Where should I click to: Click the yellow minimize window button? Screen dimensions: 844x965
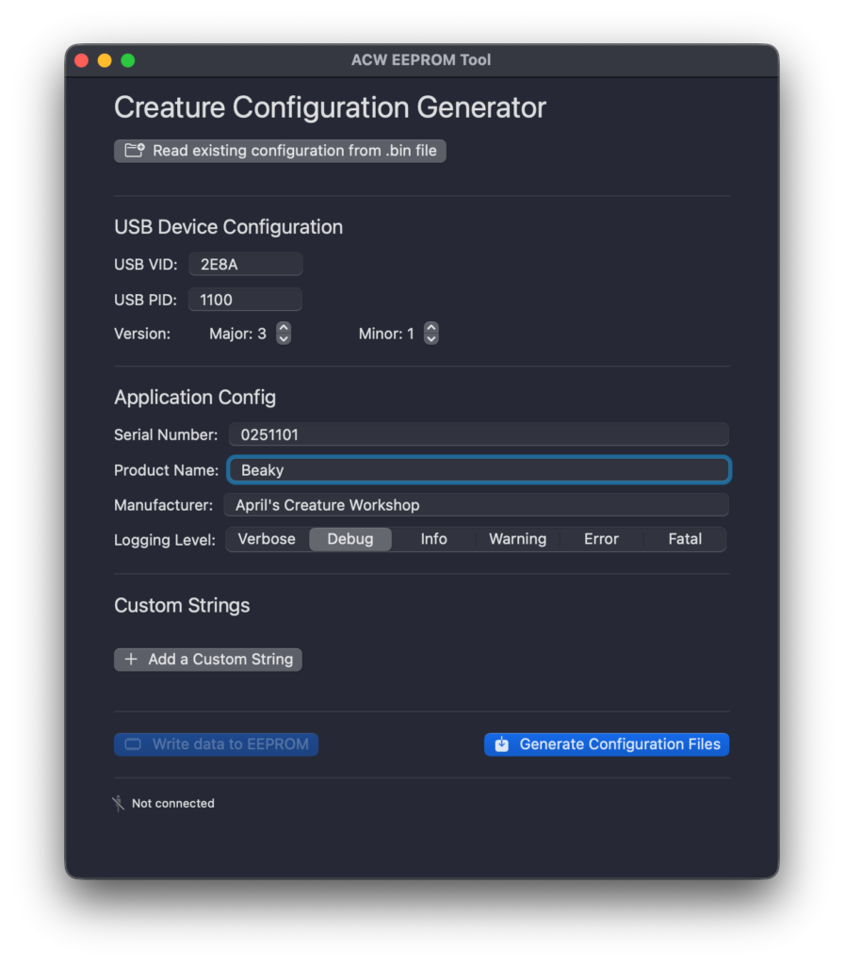click(105, 60)
